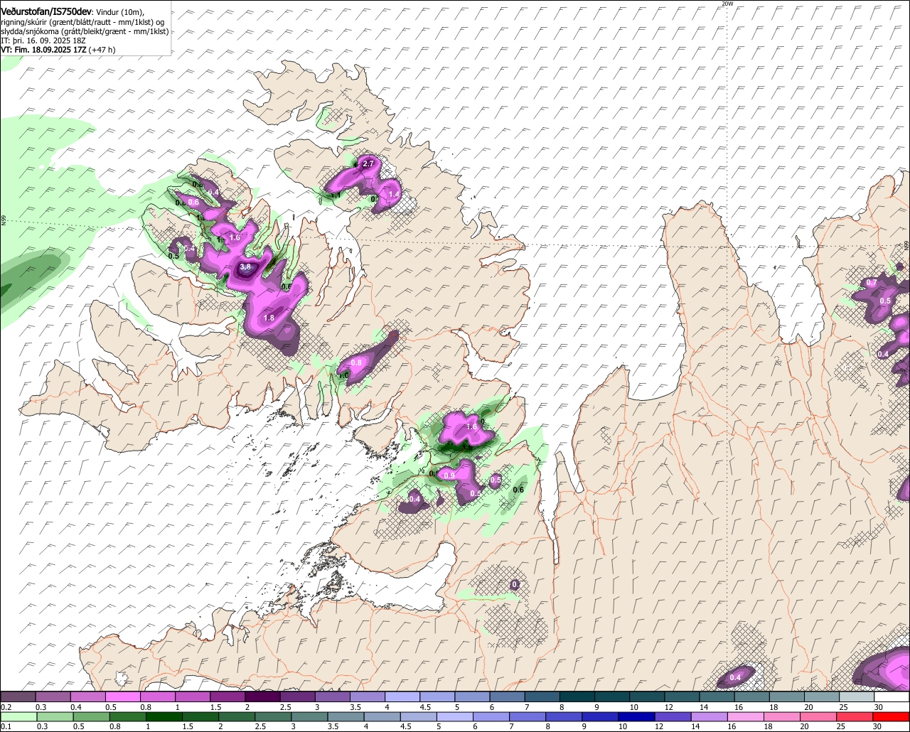Click the valid time line 'VT: Fim. 18.09.2025 17Z (+47 h)'
This screenshot has height=732, width=910.
[58, 50]
